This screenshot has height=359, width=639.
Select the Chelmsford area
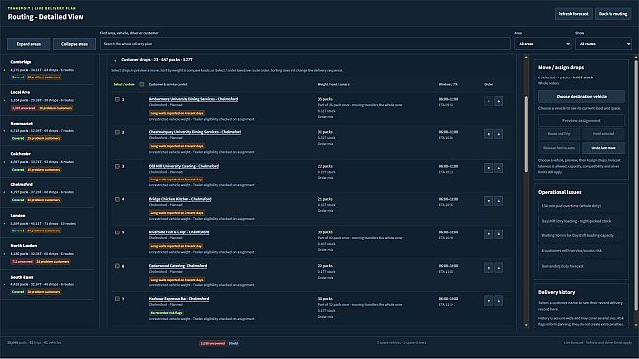tap(47, 192)
